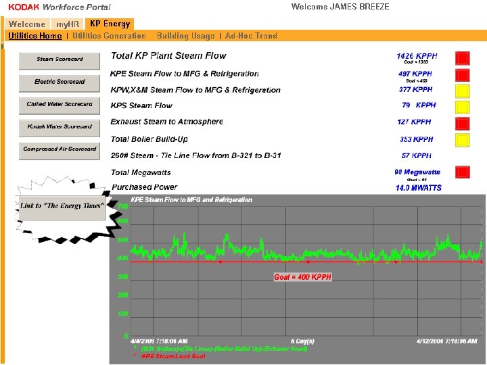Click the Purchased Power label

[x=145, y=187]
